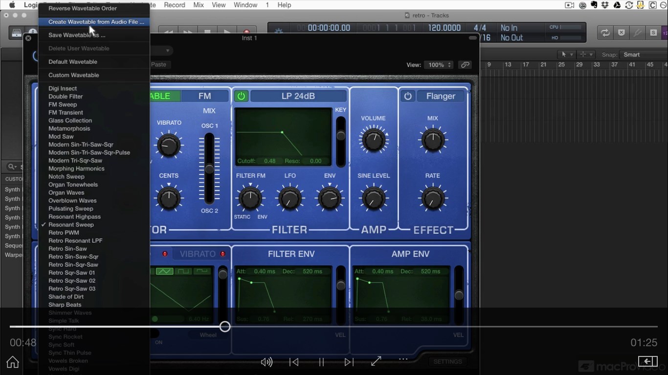The height and width of the screenshot is (375, 668).
Task: Click the link chain icon beside the View zoom
Action: pos(465,64)
